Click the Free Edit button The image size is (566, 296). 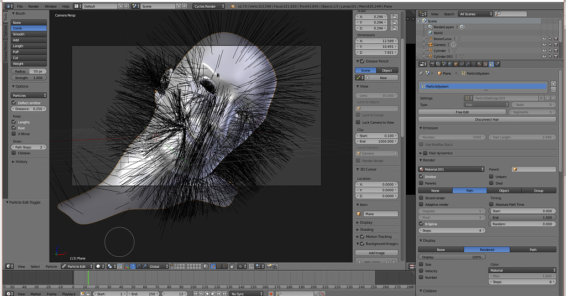coord(462,112)
